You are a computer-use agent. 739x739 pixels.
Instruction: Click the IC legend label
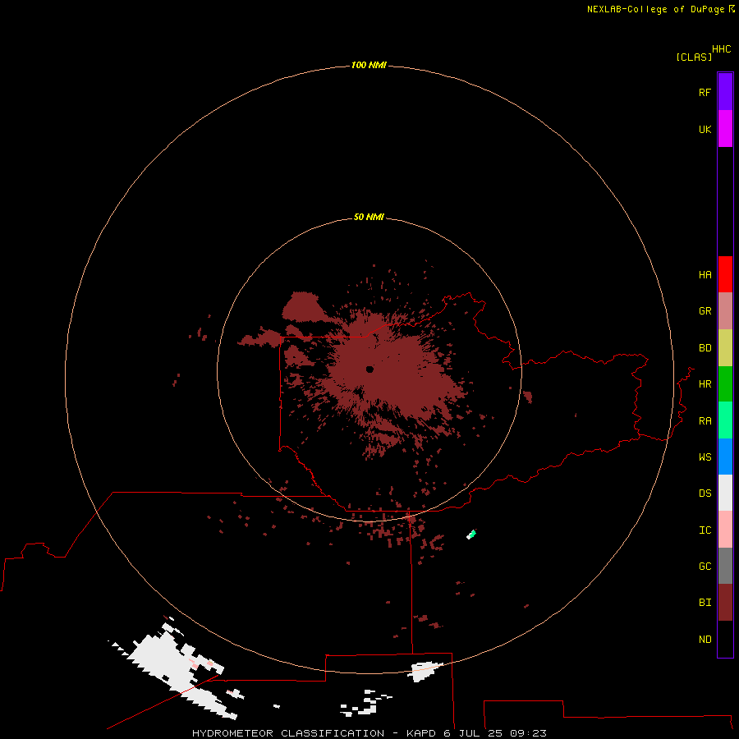[705, 530]
